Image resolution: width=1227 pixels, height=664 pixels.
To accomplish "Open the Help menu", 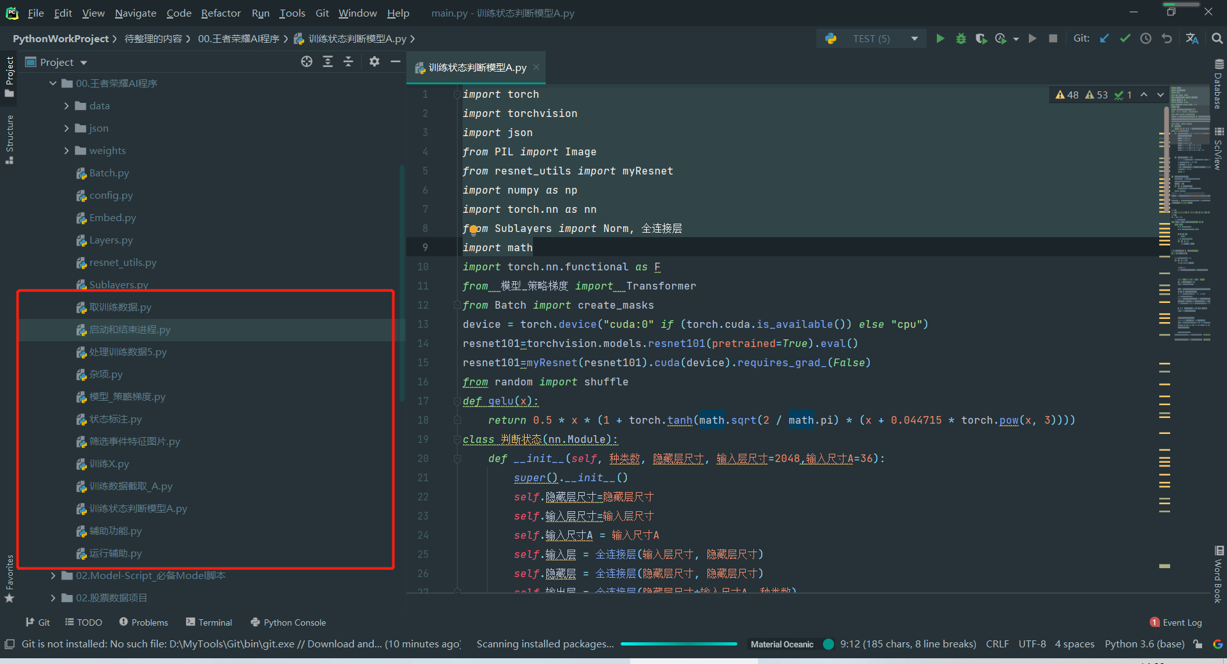I will pos(398,13).
